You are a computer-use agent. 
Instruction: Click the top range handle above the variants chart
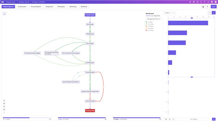[192, 18]
